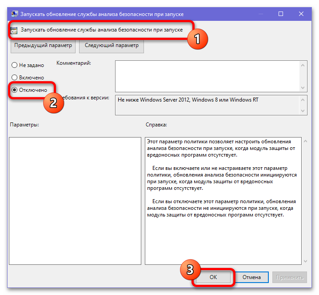Image resolution: width=319 pixels, height=295 pixels.
Task: Click the Справка pane scroll-up arrow
Action: click(x=305, y=141)
